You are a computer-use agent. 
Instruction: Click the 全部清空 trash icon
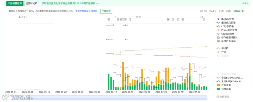point(218,97)
